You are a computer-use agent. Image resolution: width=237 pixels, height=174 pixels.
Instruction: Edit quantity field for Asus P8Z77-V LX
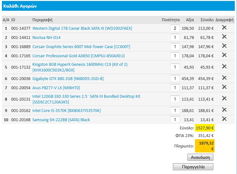click(x=175, y=88)
